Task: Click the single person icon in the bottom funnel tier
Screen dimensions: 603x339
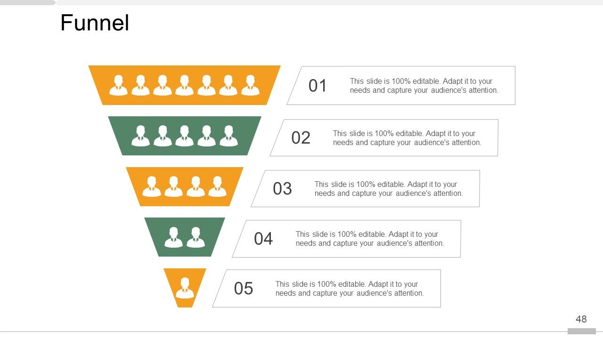Action: [185, 288]
